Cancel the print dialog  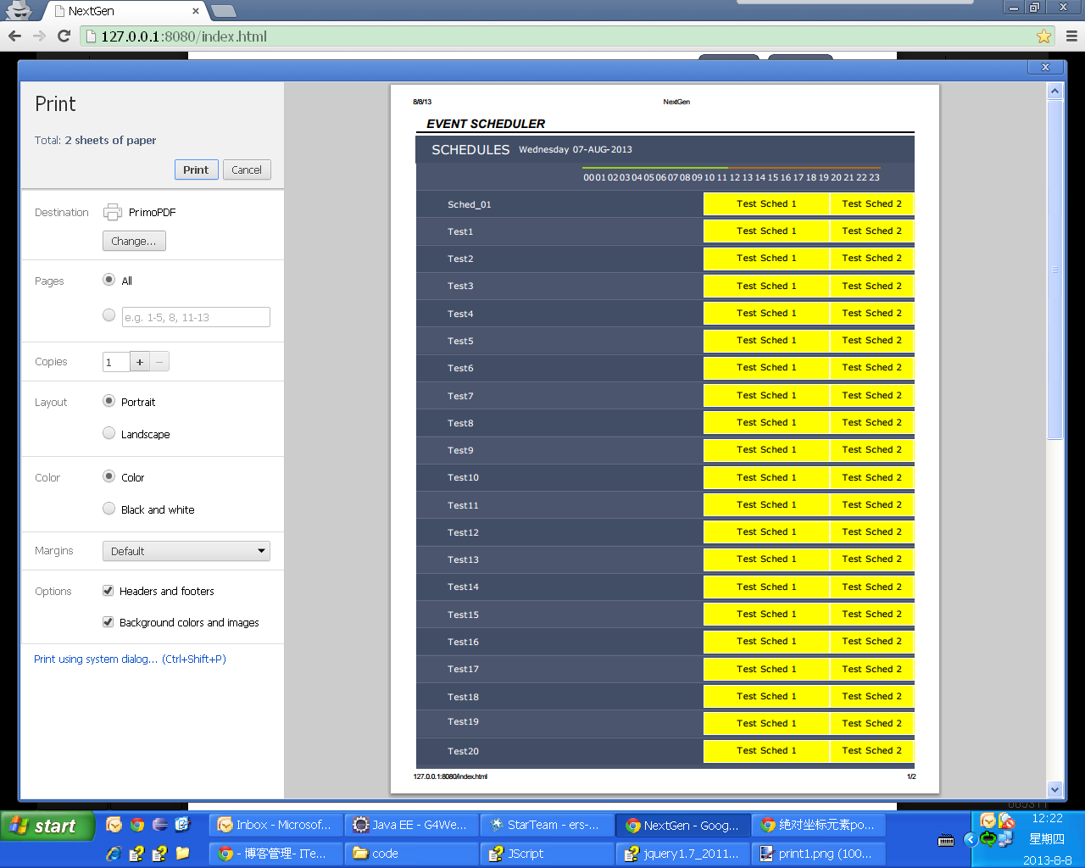[x=247, y=170]
